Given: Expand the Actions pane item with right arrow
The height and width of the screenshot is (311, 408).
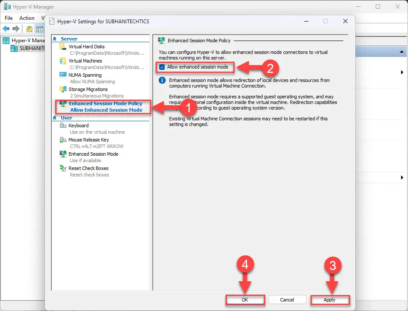Looking at the screenshot, I should point(402,72).
